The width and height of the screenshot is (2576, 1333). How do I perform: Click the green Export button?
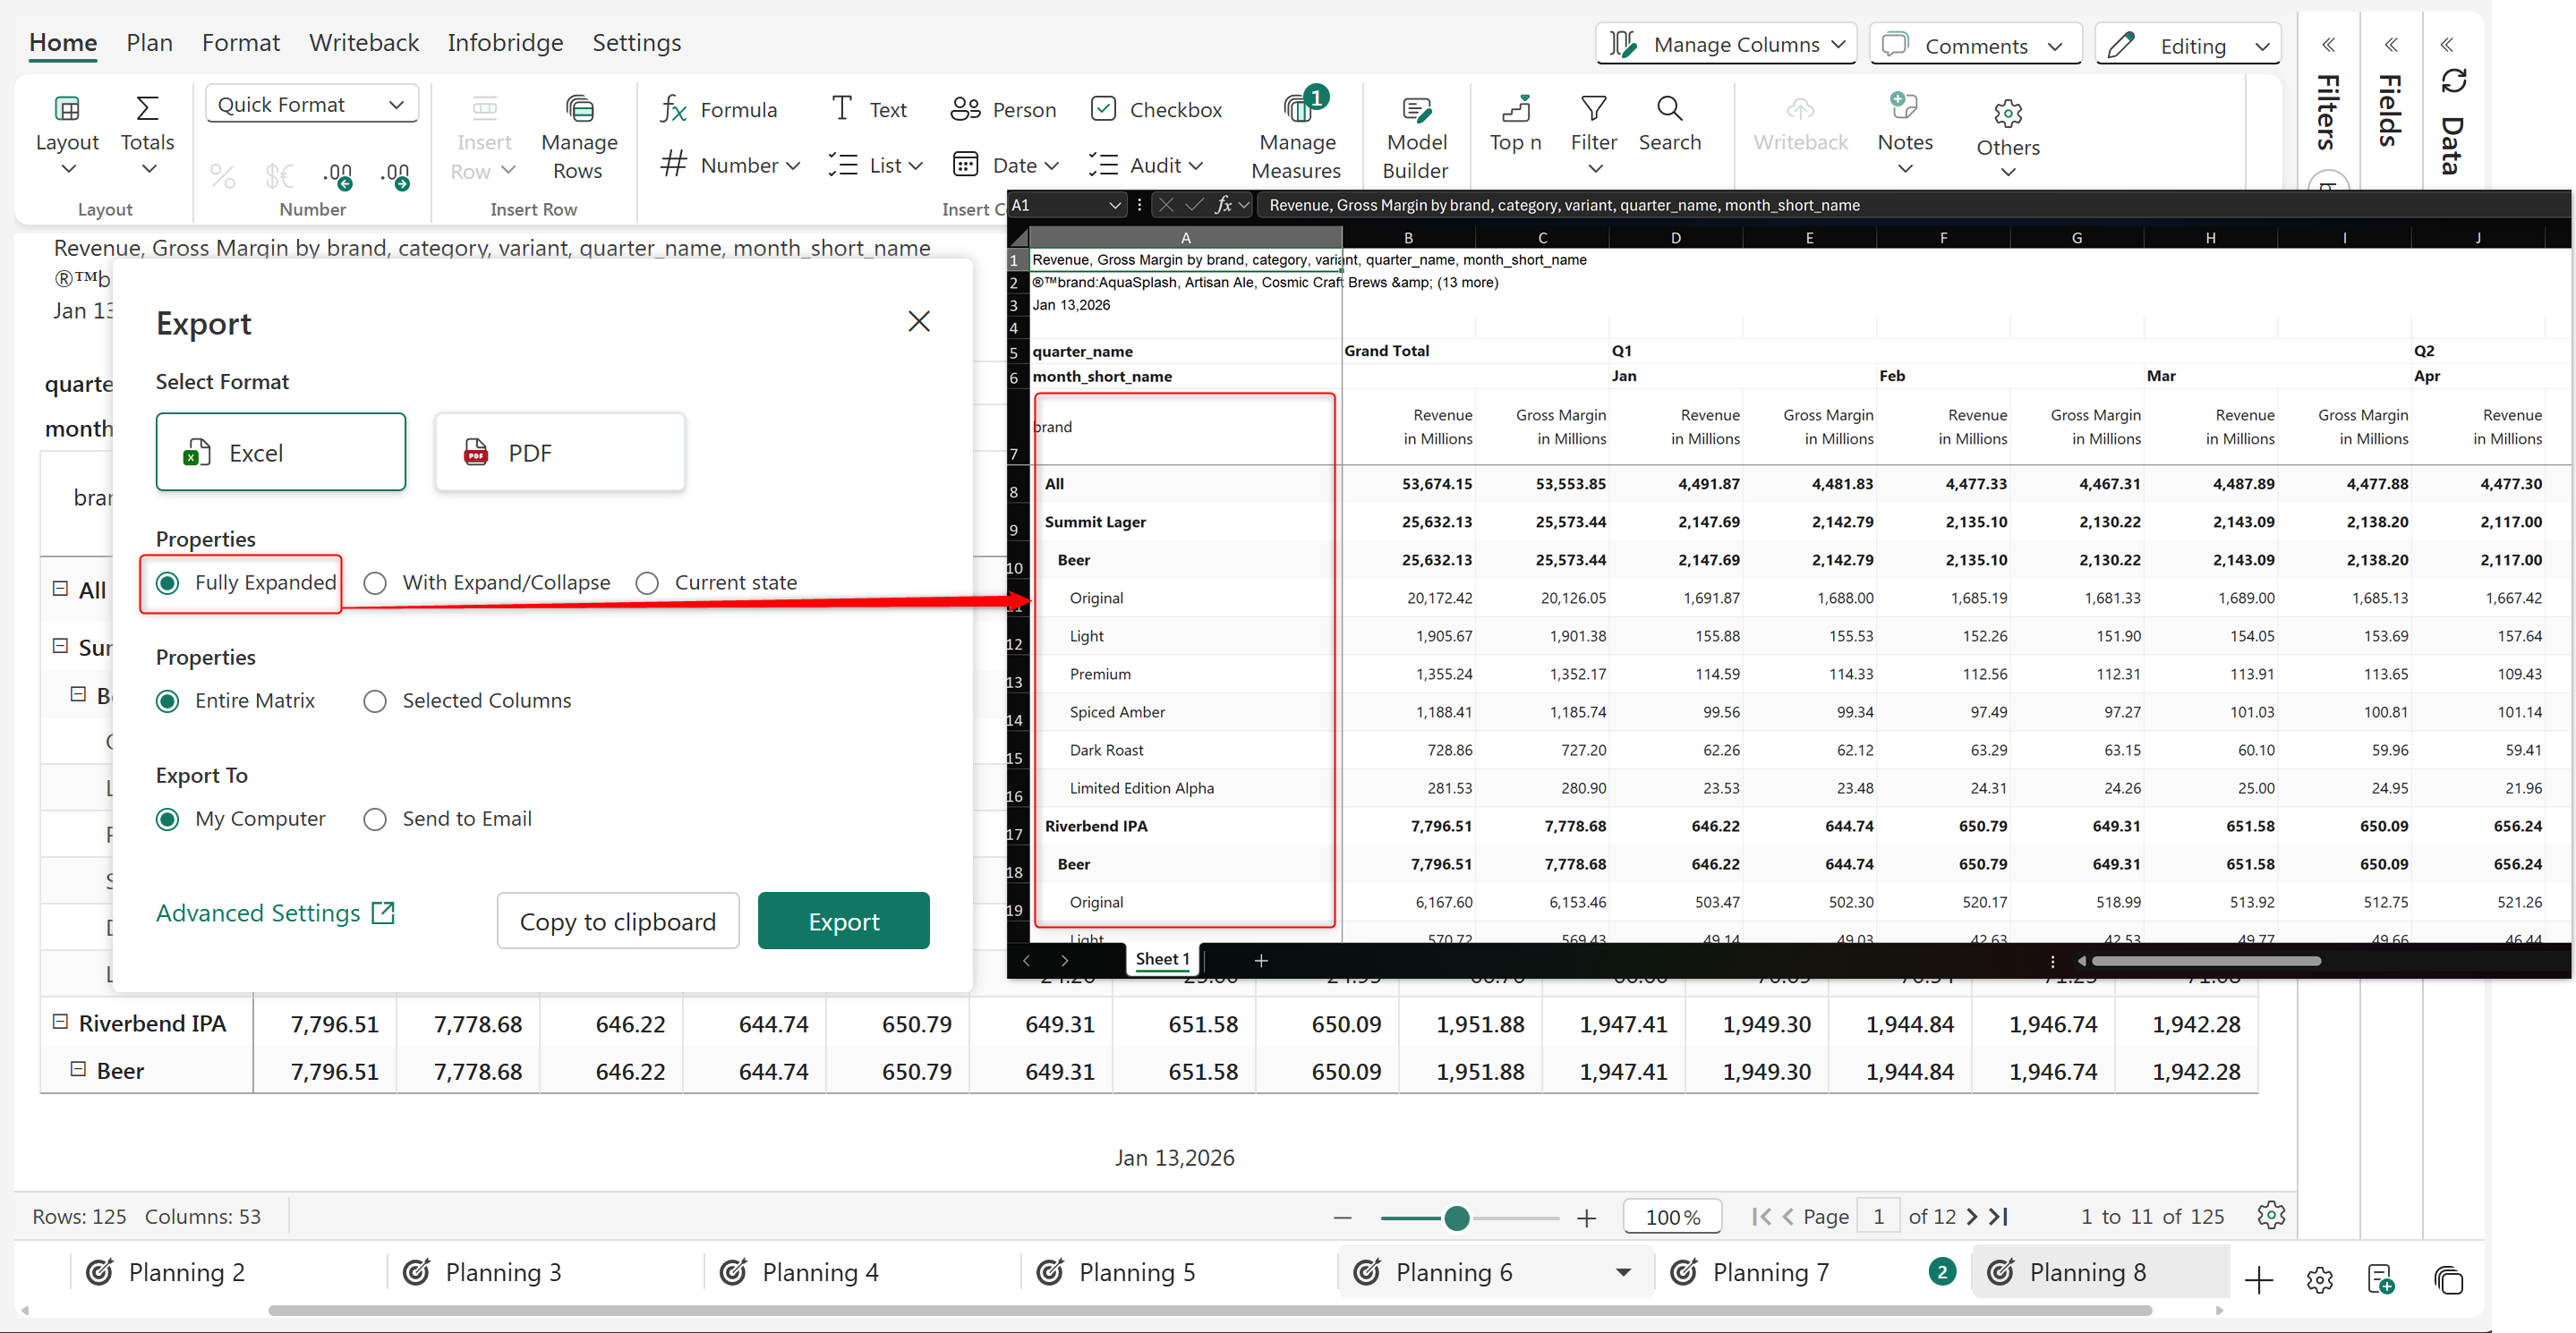pos(843,921)
